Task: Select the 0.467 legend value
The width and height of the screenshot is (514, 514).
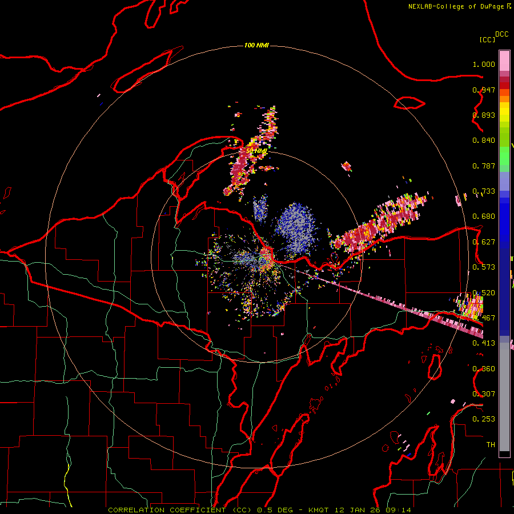Action: click(x=484, y=318)
